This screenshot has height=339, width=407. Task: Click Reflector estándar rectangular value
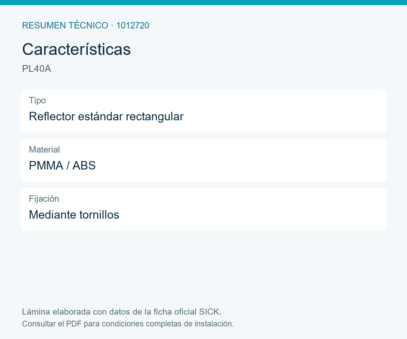(106, 116)
